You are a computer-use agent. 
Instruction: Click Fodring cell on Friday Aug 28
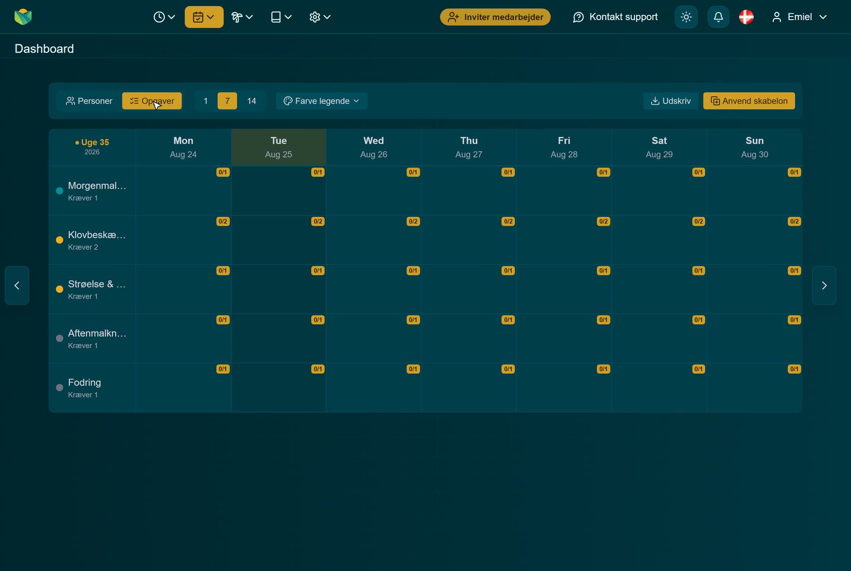(x=564, y=388)
